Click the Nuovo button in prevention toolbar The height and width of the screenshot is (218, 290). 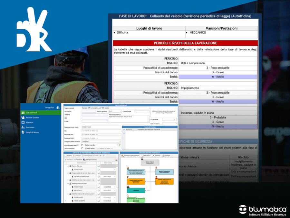(68, 156)
